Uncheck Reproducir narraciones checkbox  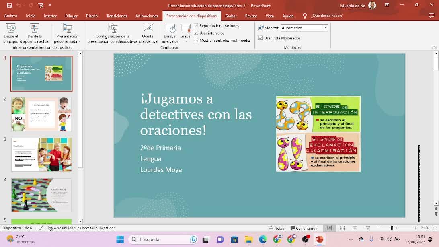(196, 25)
